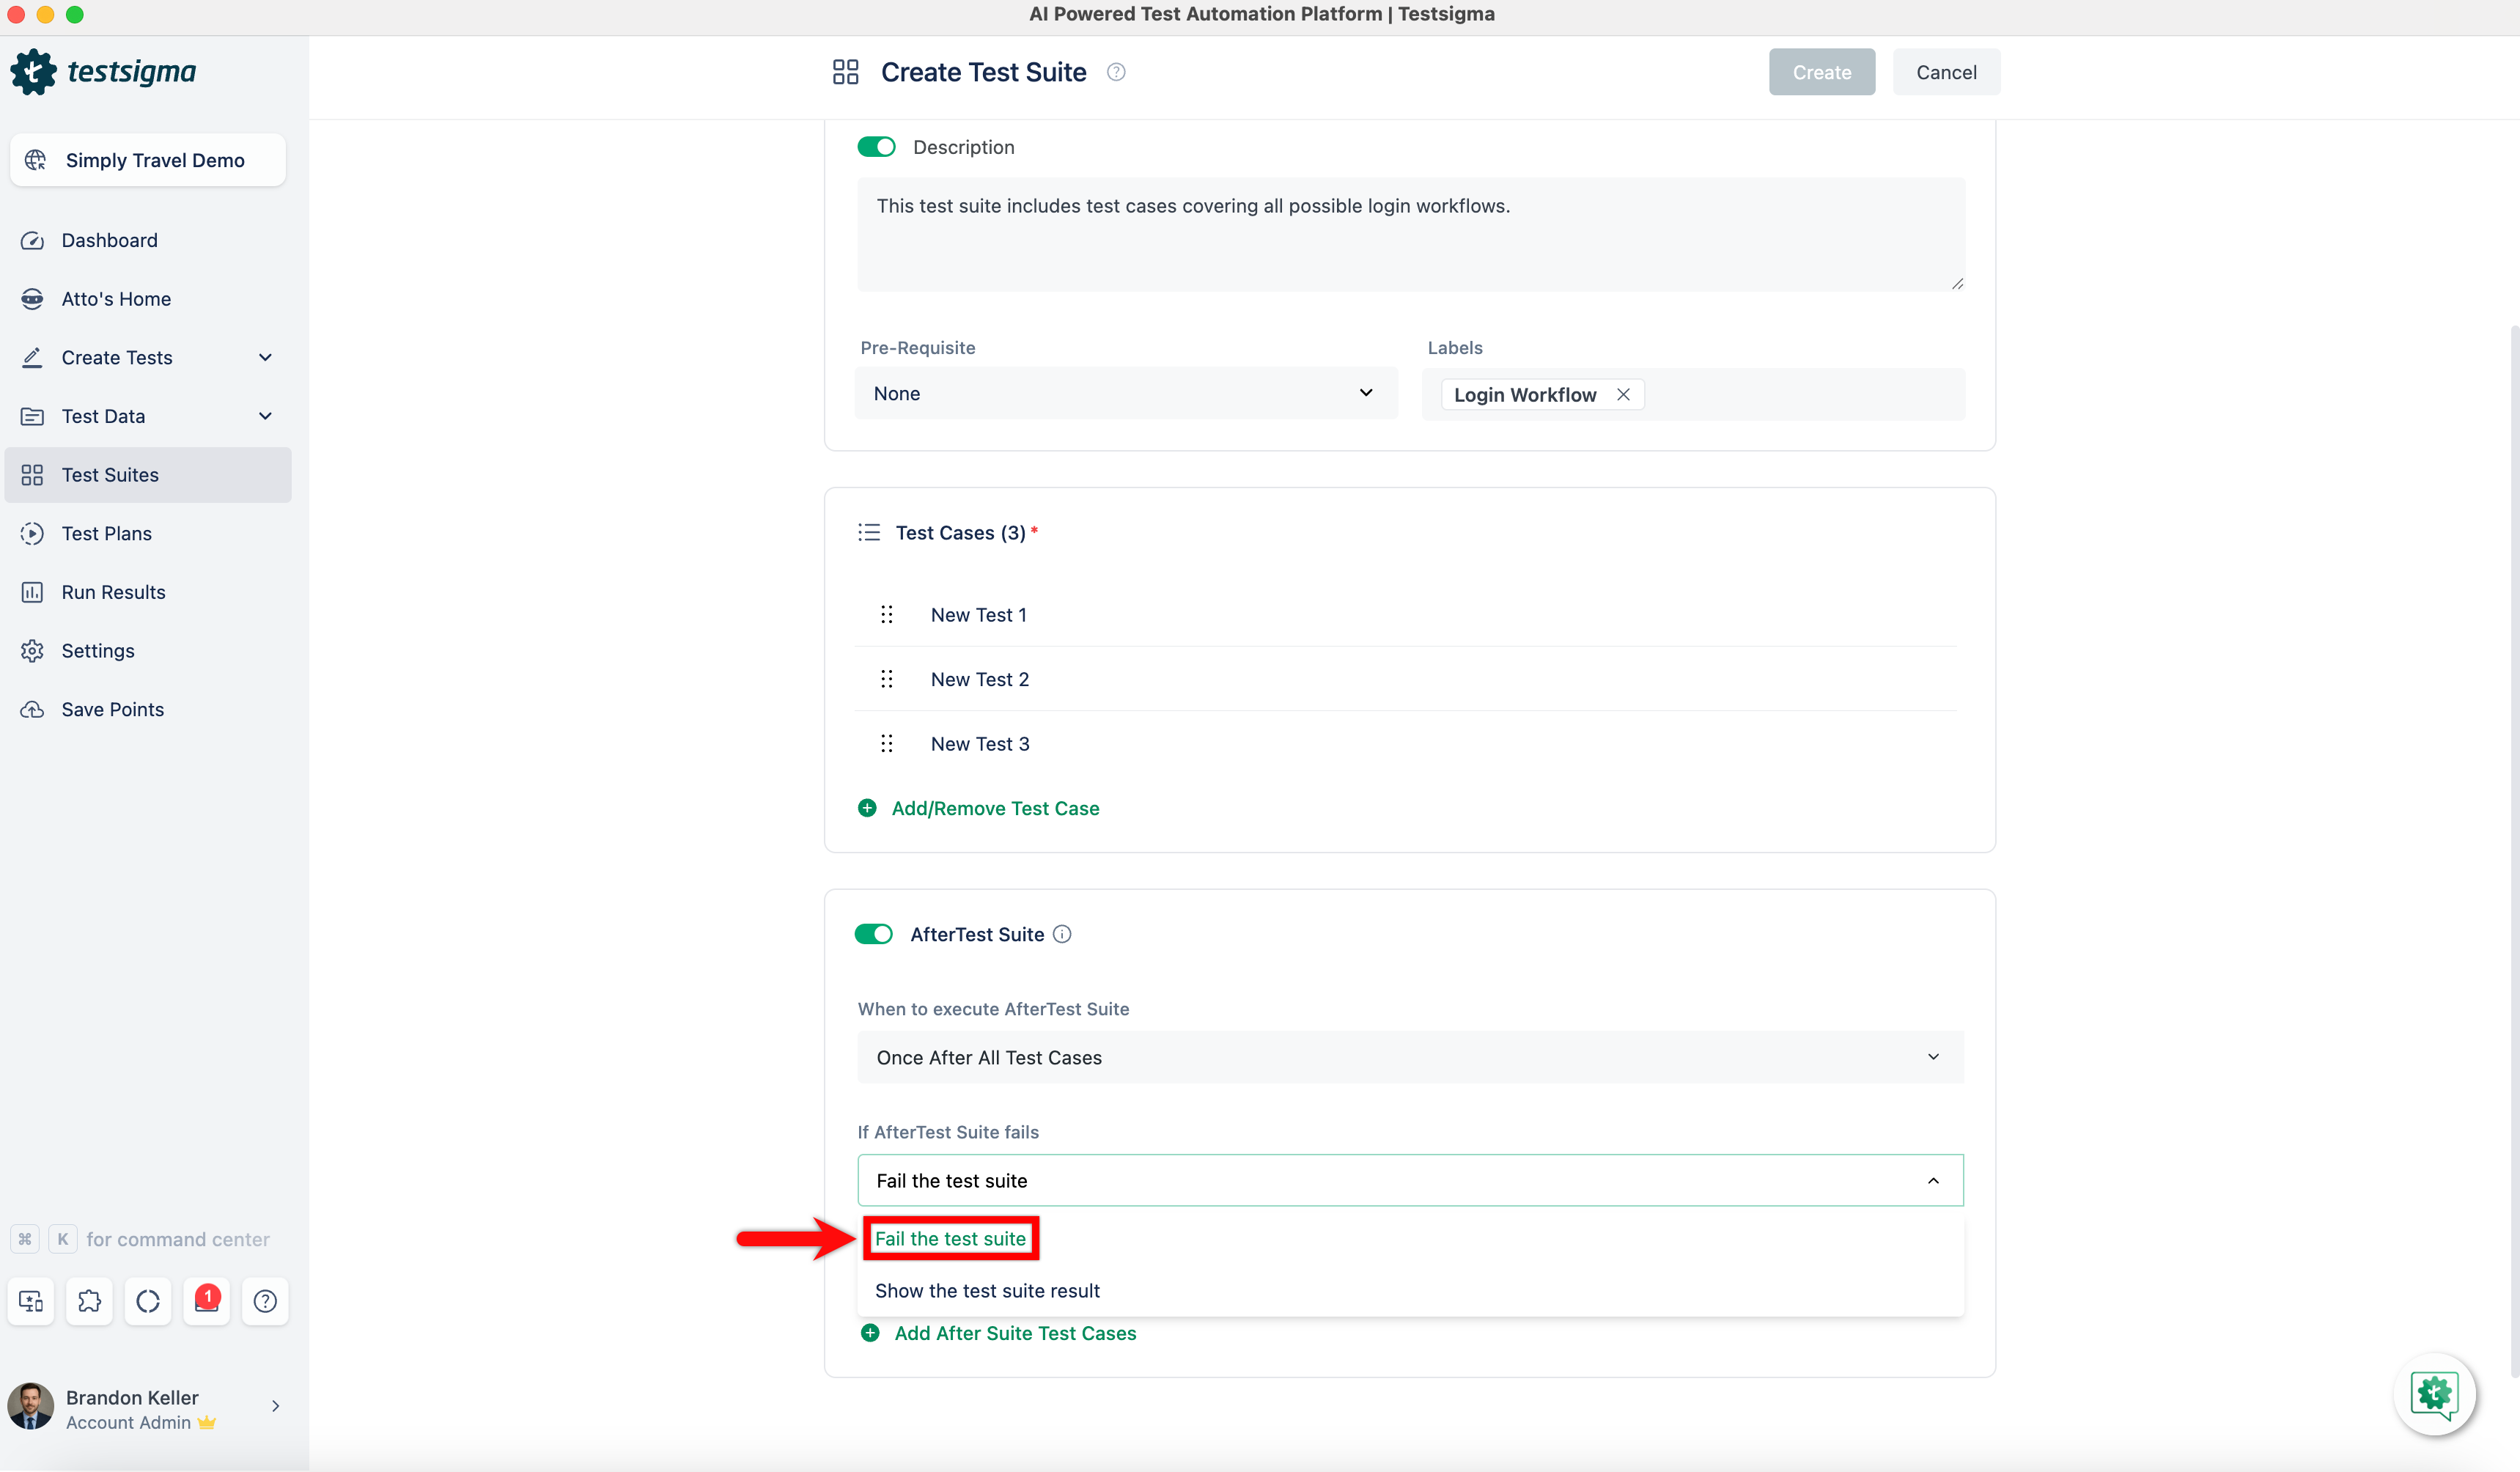
Task: Click the puzzle-piece addons icon
Action: 89,1301
